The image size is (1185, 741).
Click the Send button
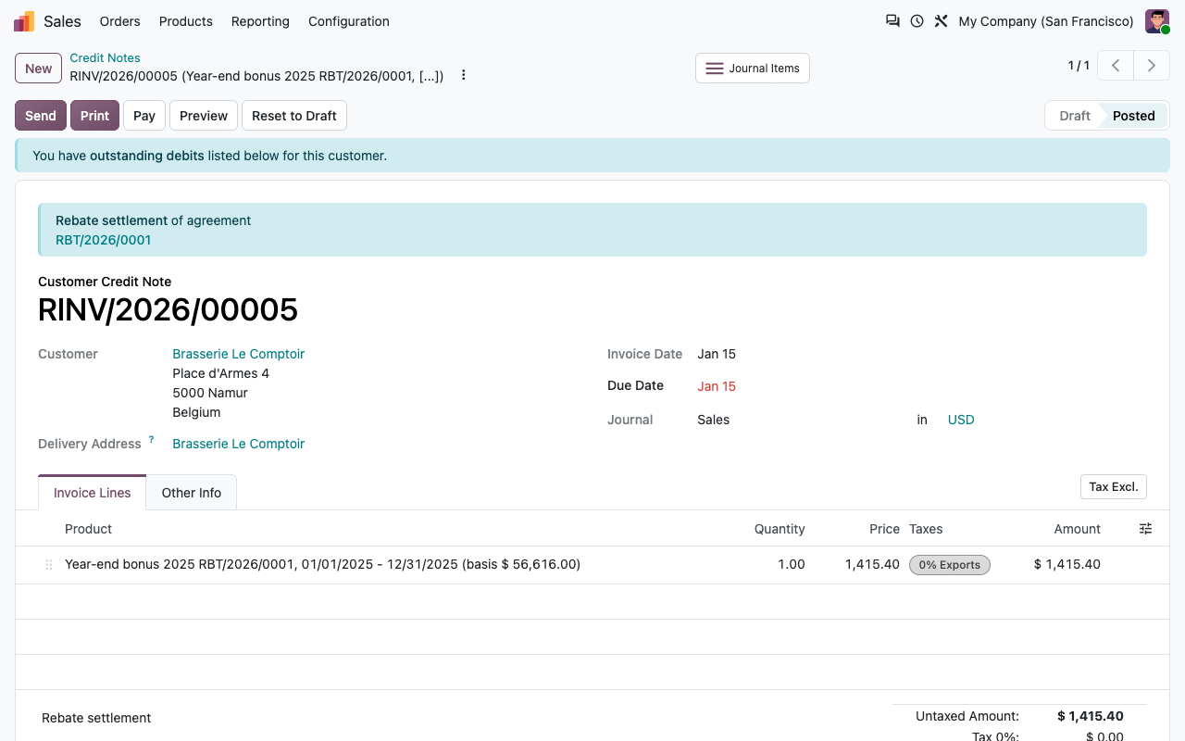click(41, 116)
